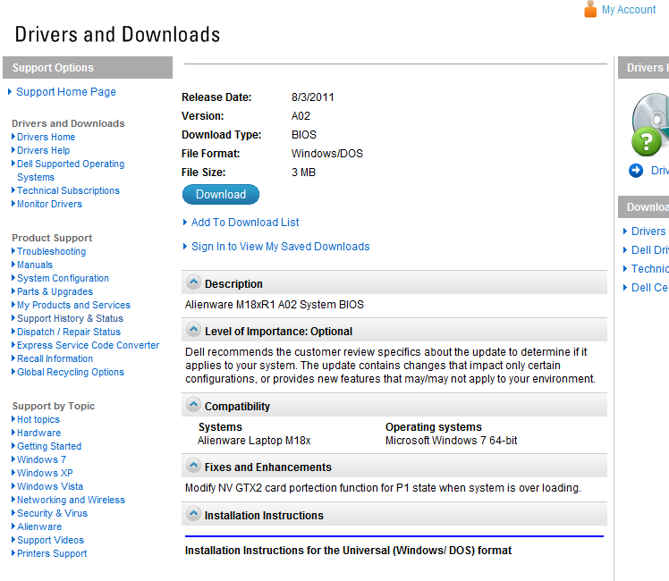Click the Download button
Image resolution: width=669 pixels, height=581 pixels.
pyautogui.click(x=221, y=194)
